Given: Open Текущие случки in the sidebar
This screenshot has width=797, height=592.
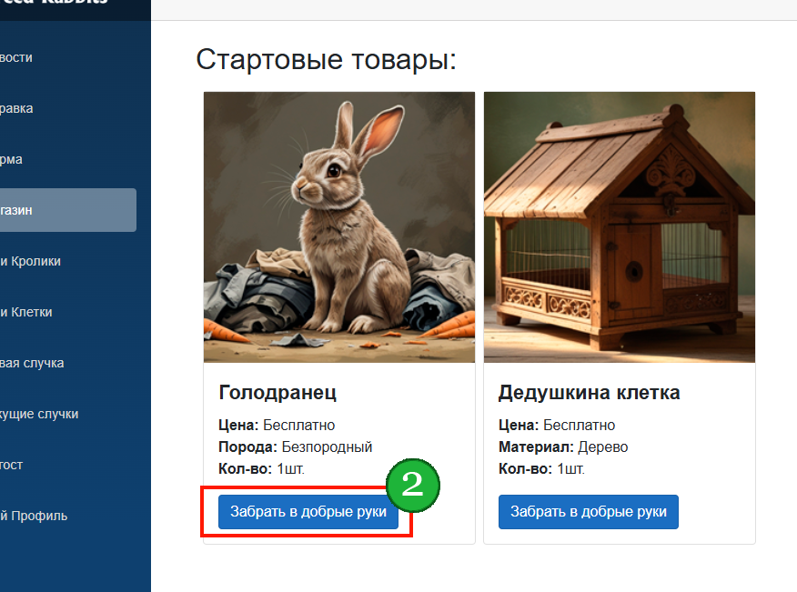Looking at the screenshot, I should pyautogui.click(x=39, y=414).
